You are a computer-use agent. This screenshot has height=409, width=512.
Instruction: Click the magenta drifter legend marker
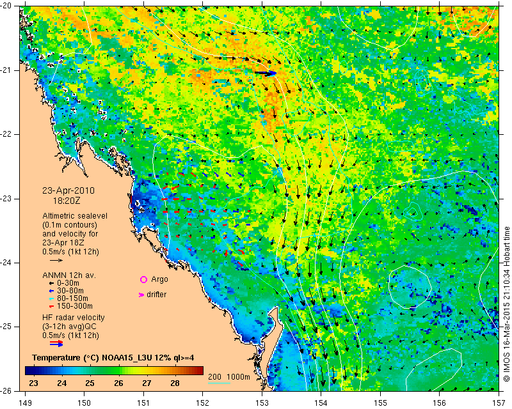(141, 295)
